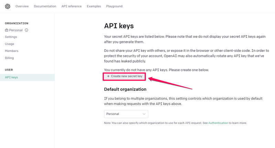Image resolution: width=275 pixels, height=148 pixels.
Task: Expand the organization selector chevron arrow
Action: pyautogui.click(x=144, y=114)
